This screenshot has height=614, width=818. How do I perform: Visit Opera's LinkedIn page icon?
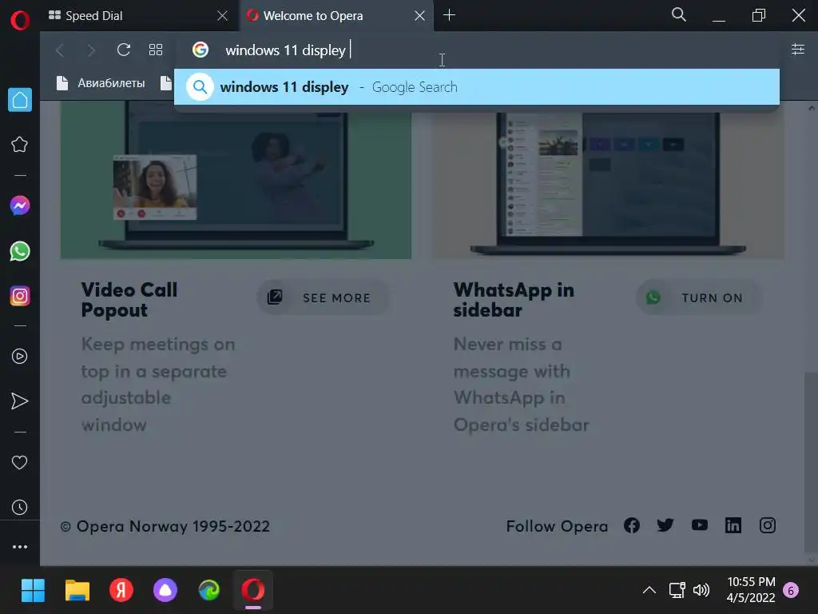(733, 525)
